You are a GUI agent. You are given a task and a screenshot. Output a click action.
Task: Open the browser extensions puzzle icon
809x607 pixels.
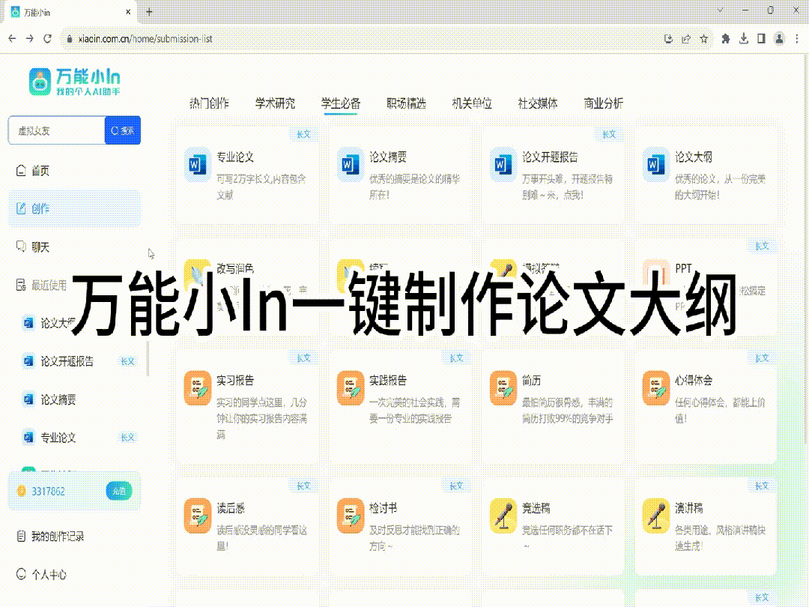(x=725, y=38)
